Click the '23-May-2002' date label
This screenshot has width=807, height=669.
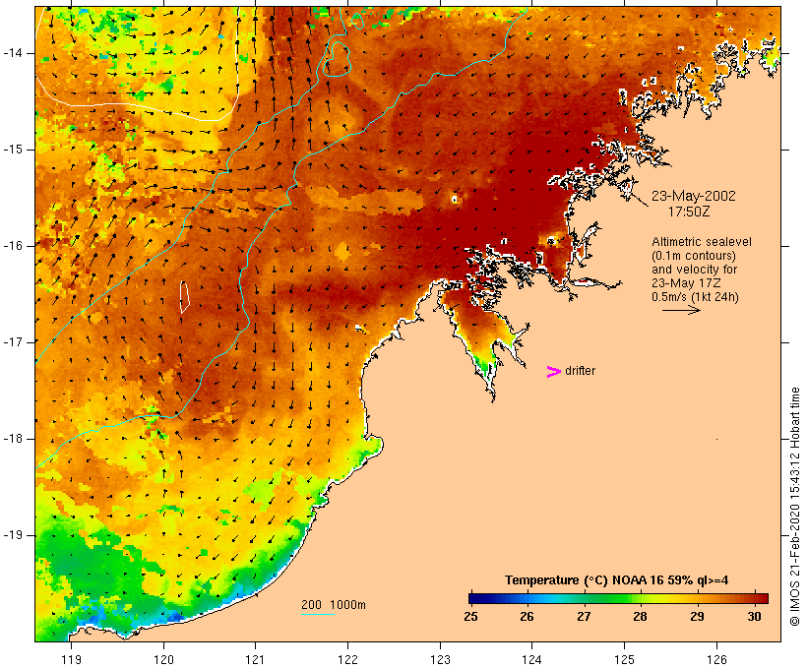(693, 196)
